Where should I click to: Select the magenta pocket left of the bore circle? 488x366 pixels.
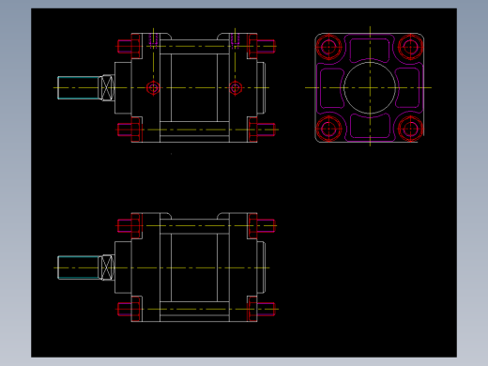[332, 88]
